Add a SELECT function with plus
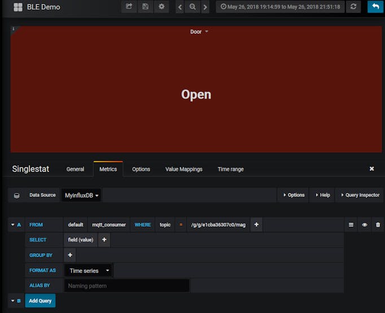The image size is (385, 313). pyautogui.click(x=104, y=240)
